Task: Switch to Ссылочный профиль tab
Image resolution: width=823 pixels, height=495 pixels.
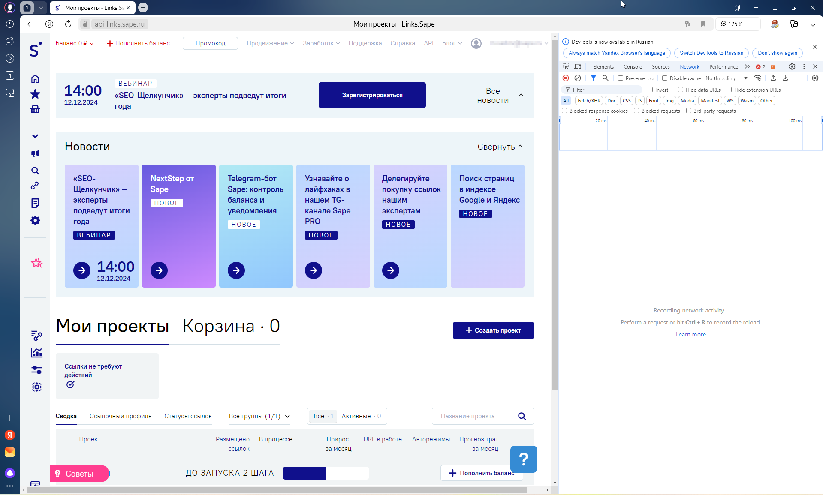Action: click(x=121, y=416)
